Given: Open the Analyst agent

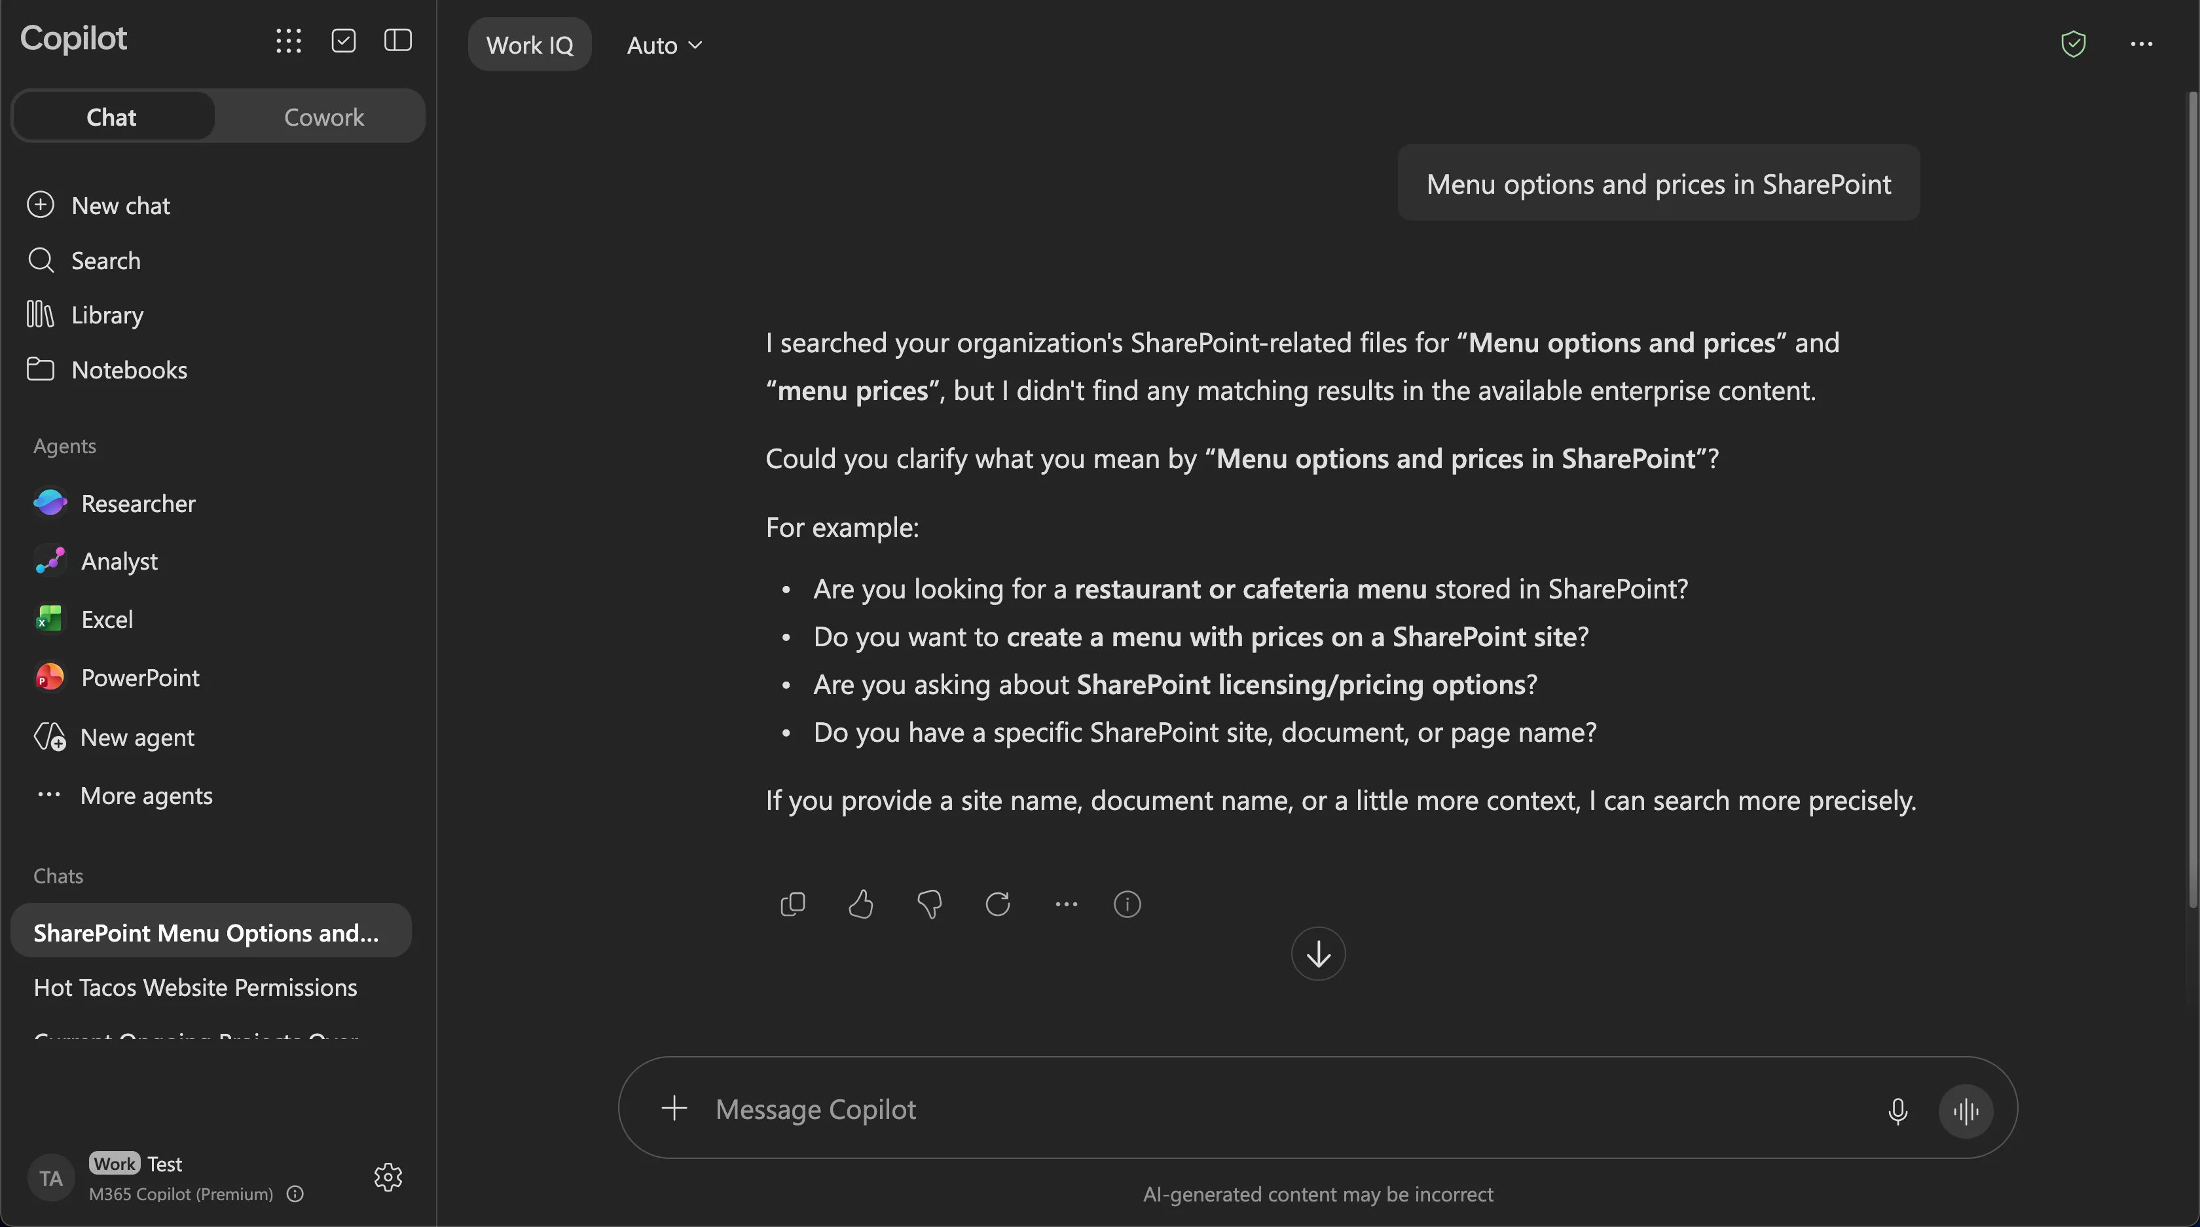Looking at the screenshot, I should (x=96, y=561).
